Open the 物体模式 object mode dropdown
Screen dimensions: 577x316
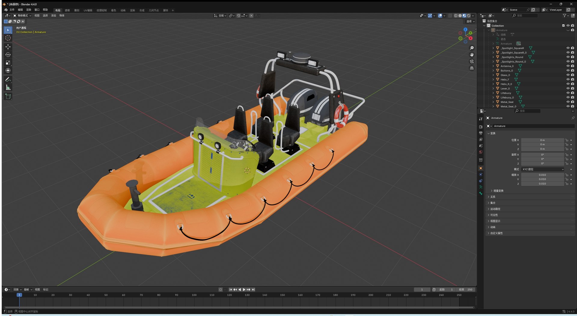23,16
